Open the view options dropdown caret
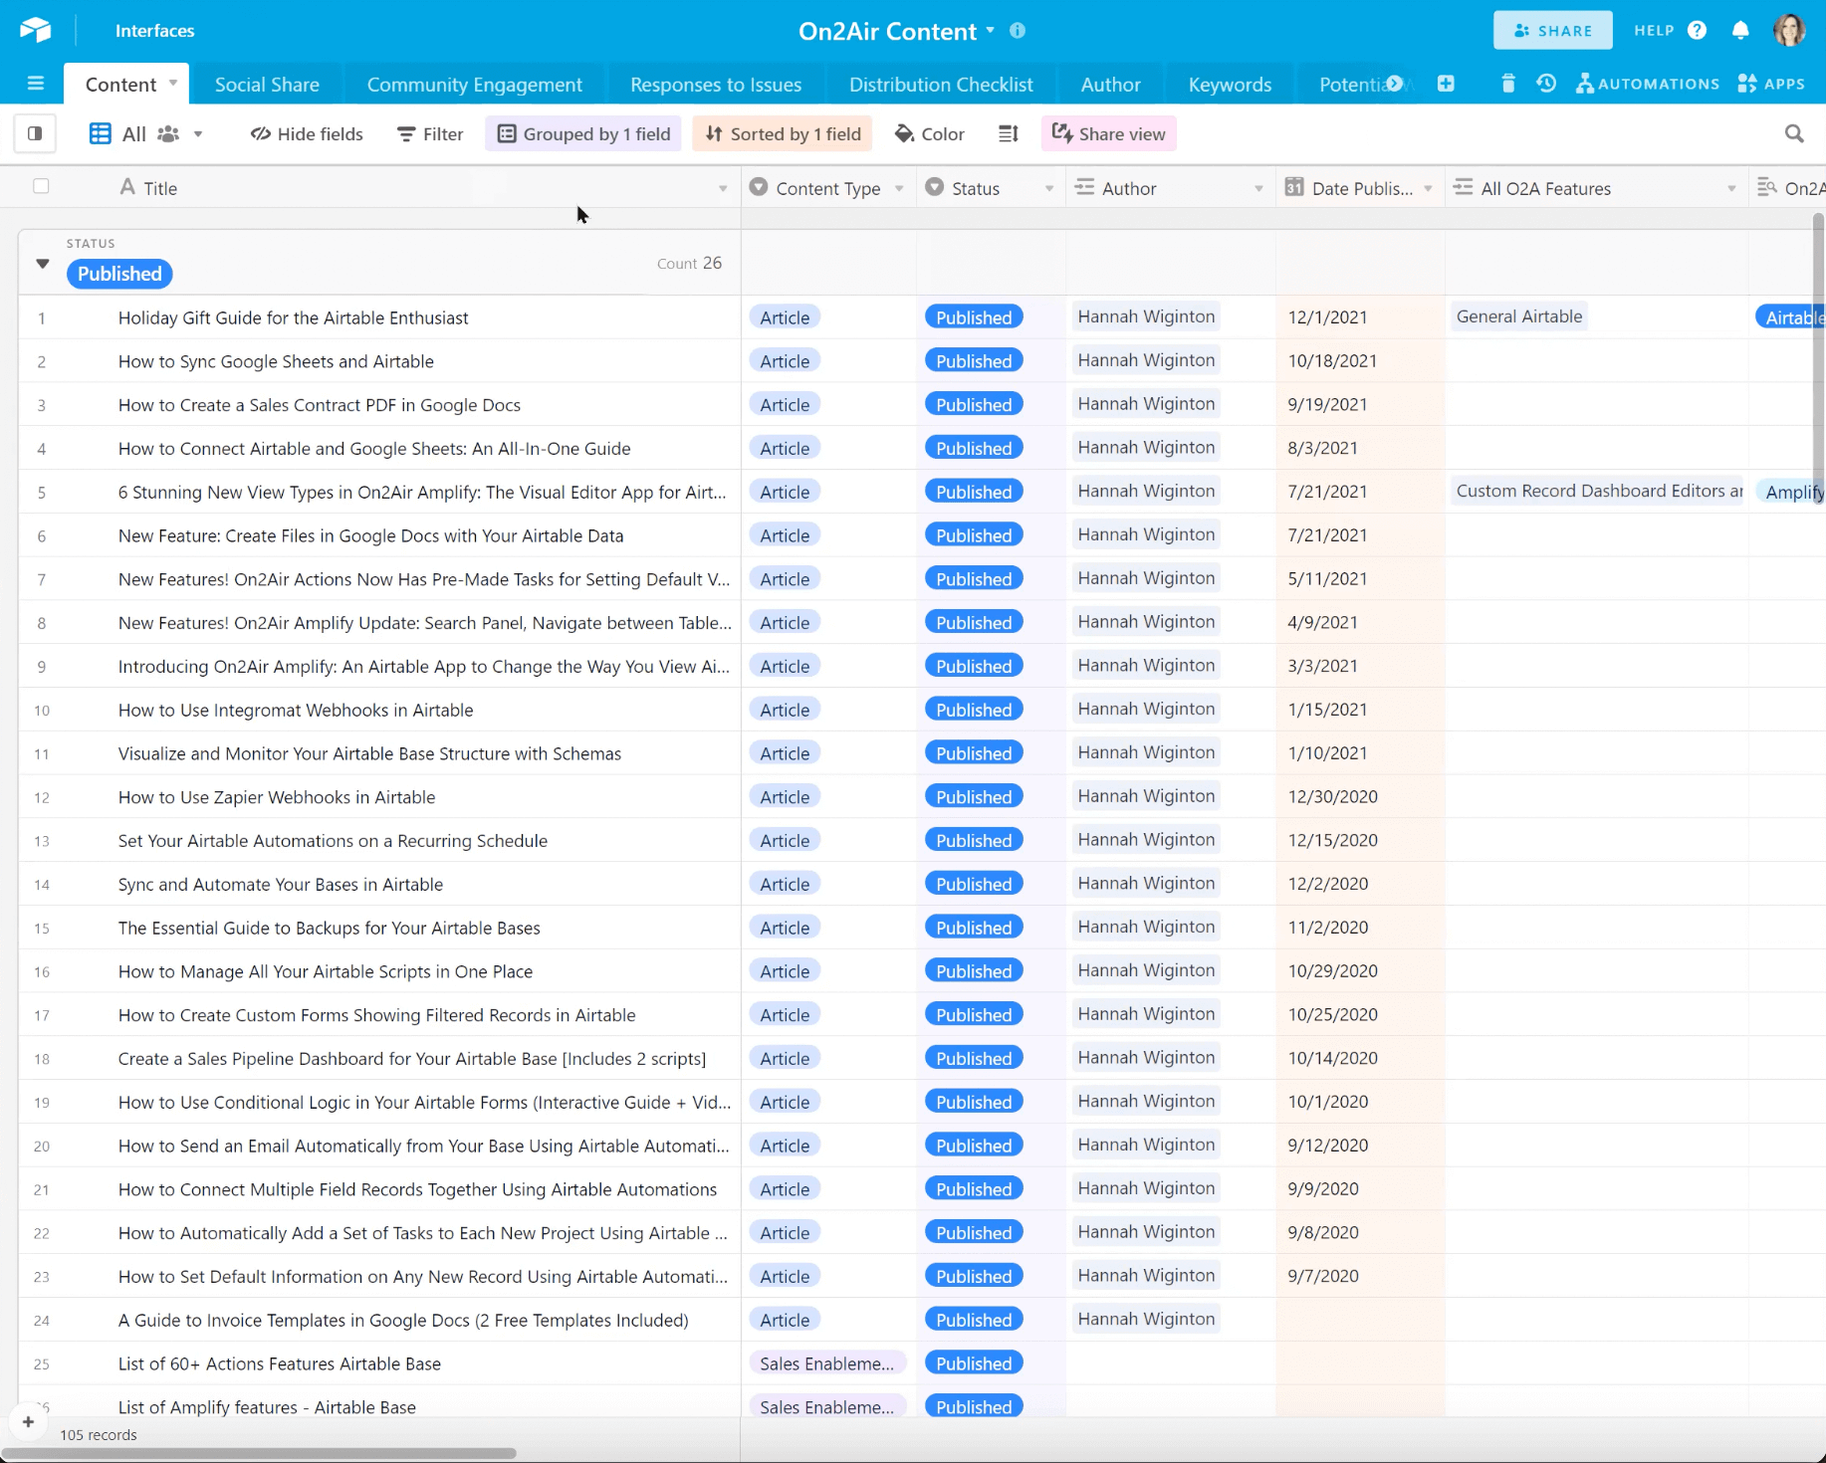1826x1463 pixels. click(x=198, y=133)
